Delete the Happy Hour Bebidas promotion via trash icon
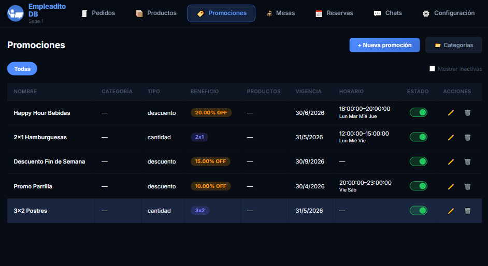This screenshot has height=266, width=488. point(467,113)
